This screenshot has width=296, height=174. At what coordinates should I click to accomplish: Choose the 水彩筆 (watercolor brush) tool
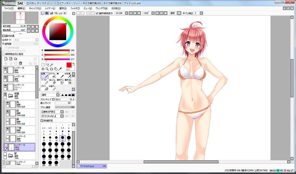[67, 75]
